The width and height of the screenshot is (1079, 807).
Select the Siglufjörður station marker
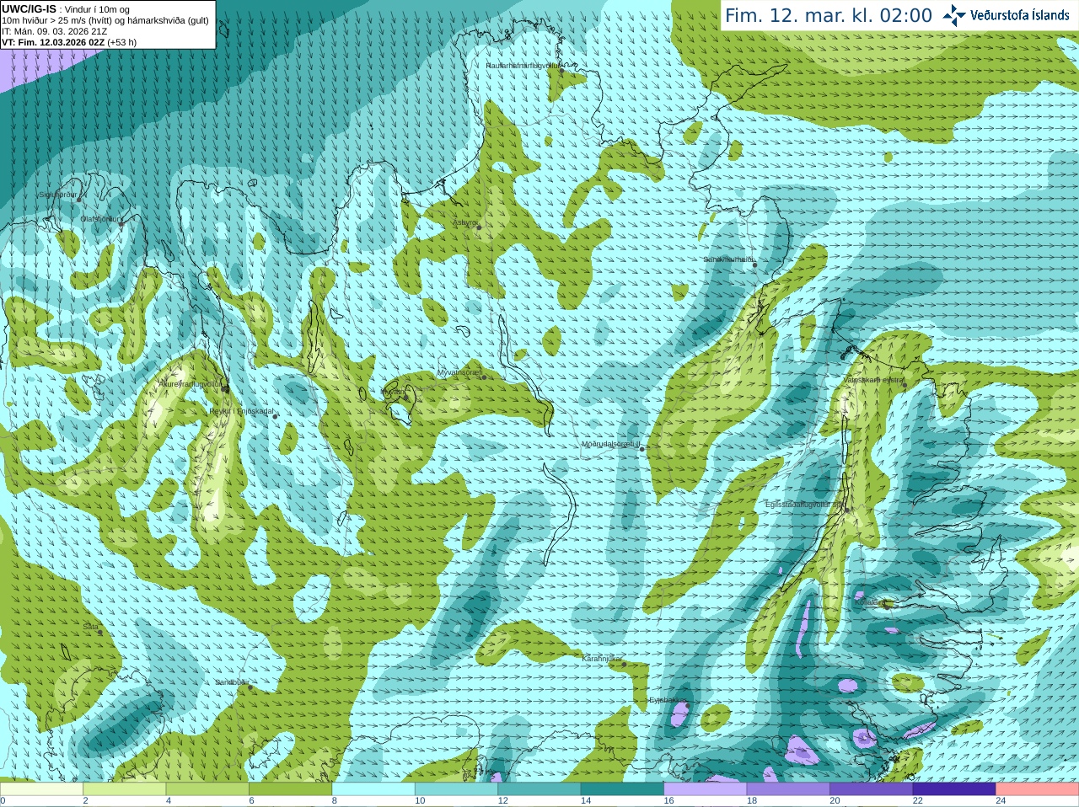point(80,200)
